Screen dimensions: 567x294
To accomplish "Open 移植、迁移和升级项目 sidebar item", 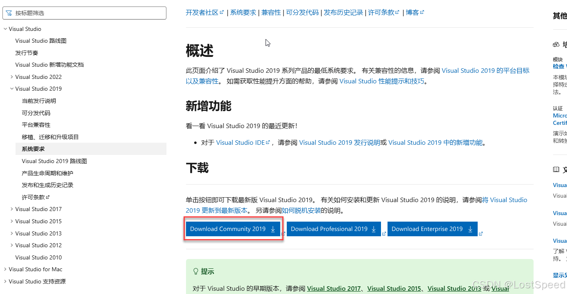I will tap(50, 137).
